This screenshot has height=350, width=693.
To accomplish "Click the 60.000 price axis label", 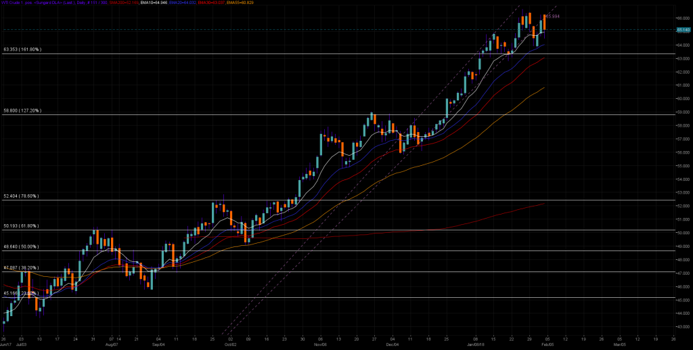I will (x=684, y=99).
